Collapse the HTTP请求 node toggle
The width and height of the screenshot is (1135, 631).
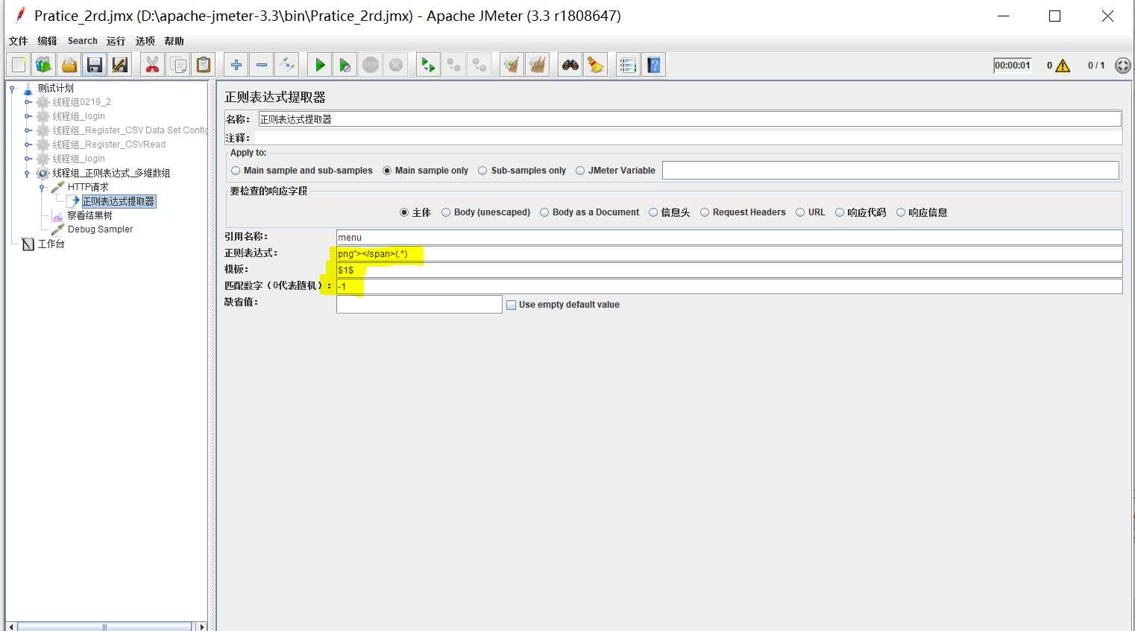point(43,187)
